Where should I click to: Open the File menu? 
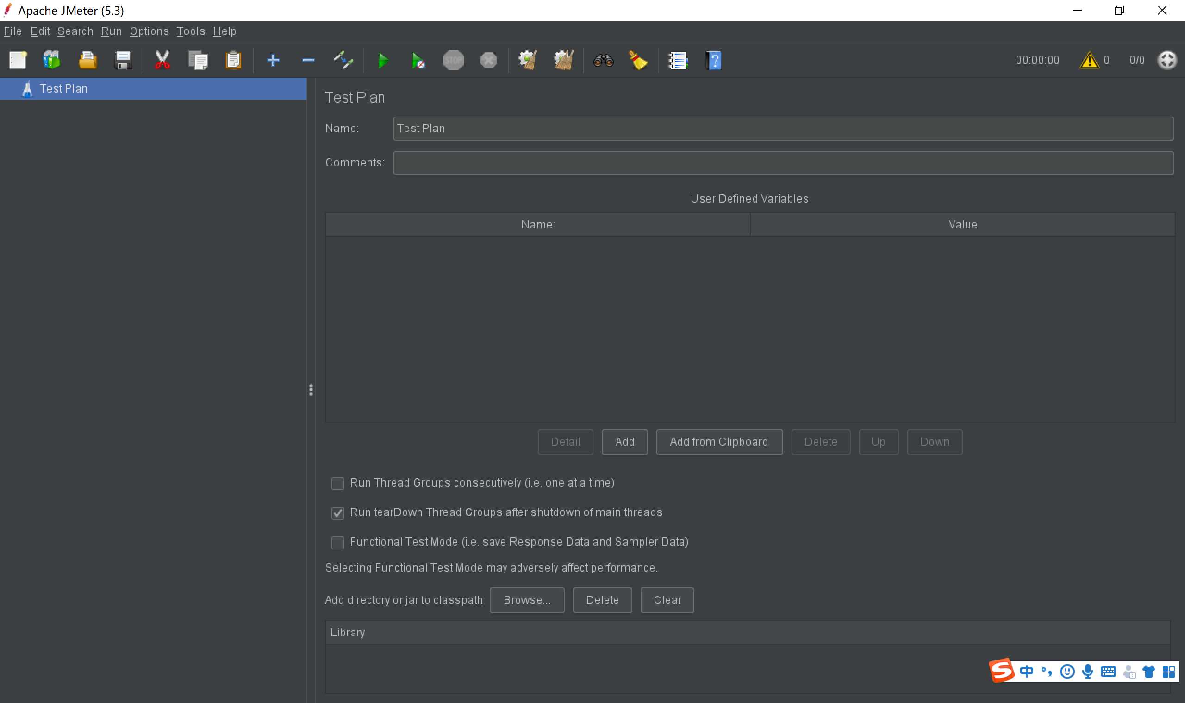pyautogui.click(x=13, y=31)
